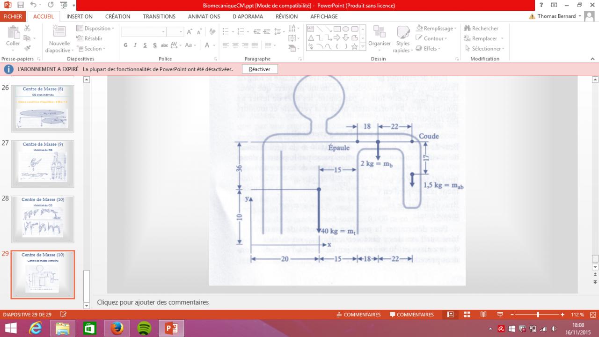Click the zoom slider handle

pos(538,315)
